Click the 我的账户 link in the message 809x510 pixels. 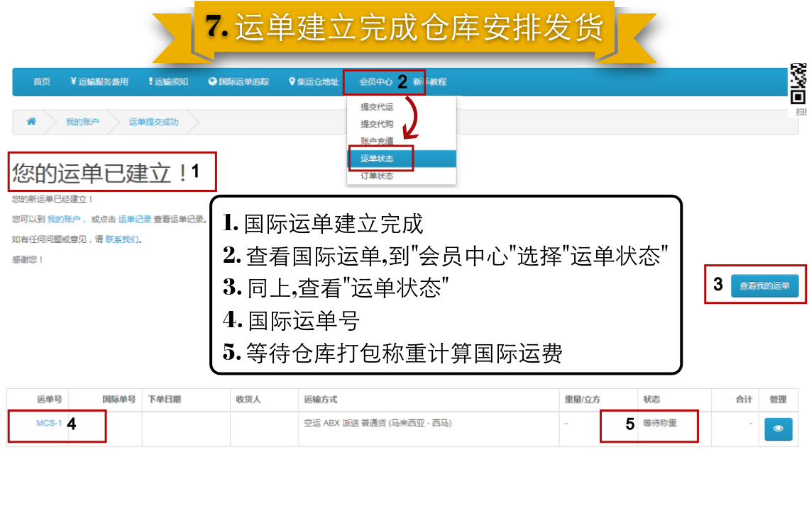click(x=64, y=220)
